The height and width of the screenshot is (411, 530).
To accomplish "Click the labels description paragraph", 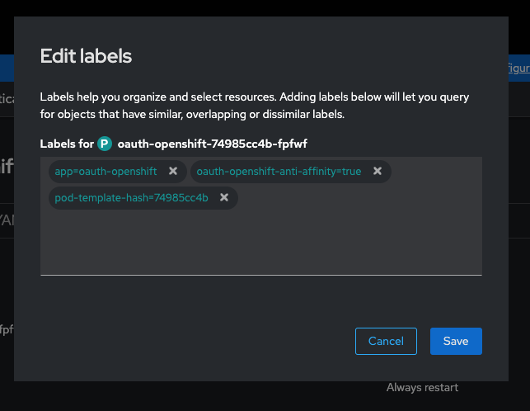I will 255,106.
